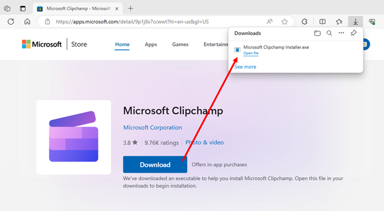Activate Read aloud icon in address bar
Screen dimensions: 384x211
pos(269,22)
